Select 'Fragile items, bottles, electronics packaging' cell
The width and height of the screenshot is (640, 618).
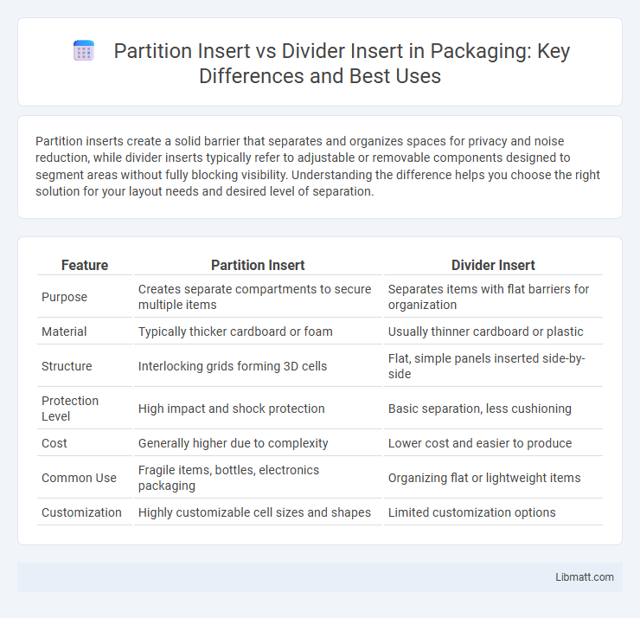point(258,478)
